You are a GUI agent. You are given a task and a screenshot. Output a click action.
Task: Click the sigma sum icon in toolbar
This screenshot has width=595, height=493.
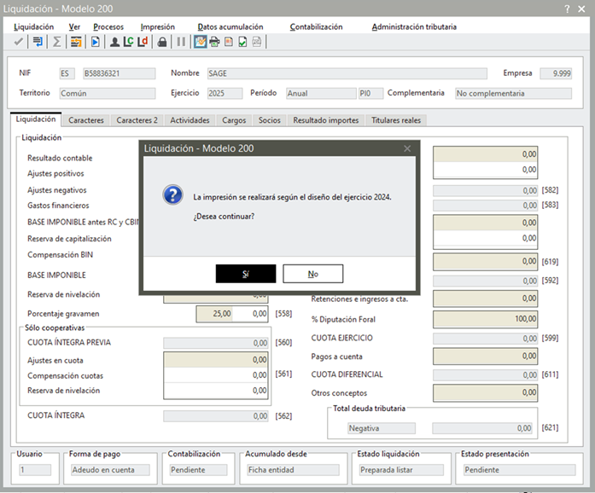coord(57,41)
